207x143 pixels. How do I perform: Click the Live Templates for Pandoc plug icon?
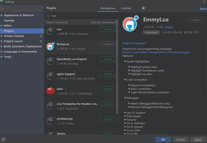pyautogui.click(x=51, y=106)
